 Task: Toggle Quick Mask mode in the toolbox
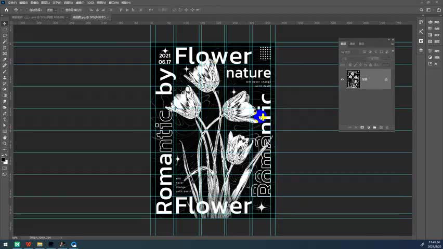tap(5, 168)
